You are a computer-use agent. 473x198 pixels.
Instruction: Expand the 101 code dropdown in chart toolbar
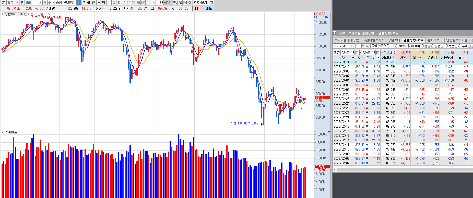pos(41,3)
